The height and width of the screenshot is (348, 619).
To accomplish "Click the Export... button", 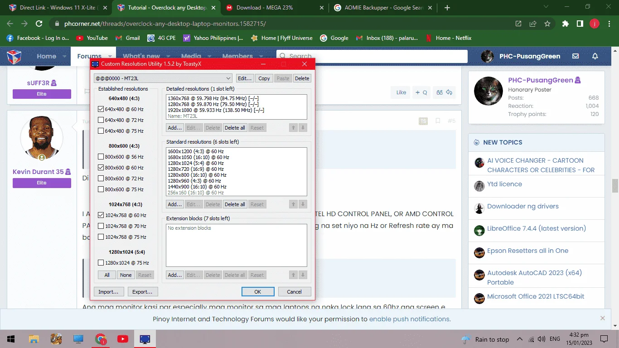I will pos(142,292).
